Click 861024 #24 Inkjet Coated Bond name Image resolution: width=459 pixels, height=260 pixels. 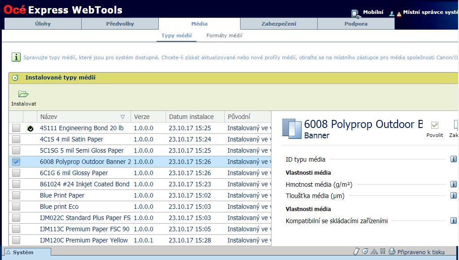[x=85, y=184]
